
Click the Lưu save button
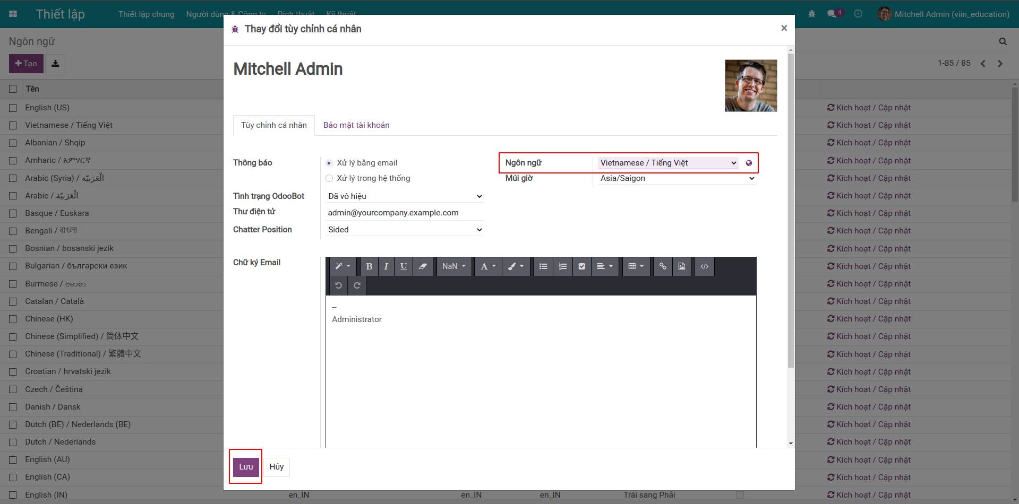pyautogui.click(x=245, y=467)
